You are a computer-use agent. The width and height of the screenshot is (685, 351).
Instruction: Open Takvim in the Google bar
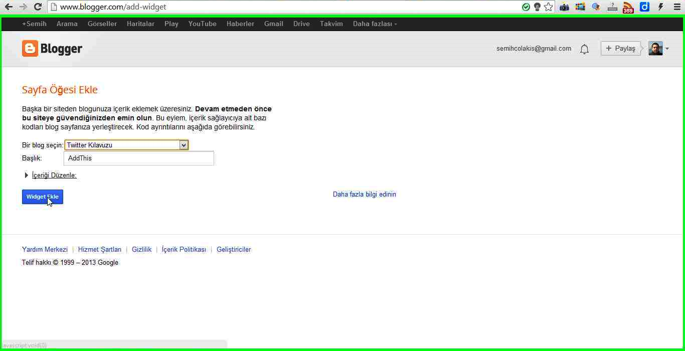331,24
